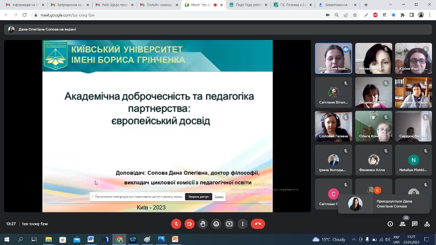Open Windows notification center
The image size is (436, 245).
pyautogui.click(x=427, y=240)
